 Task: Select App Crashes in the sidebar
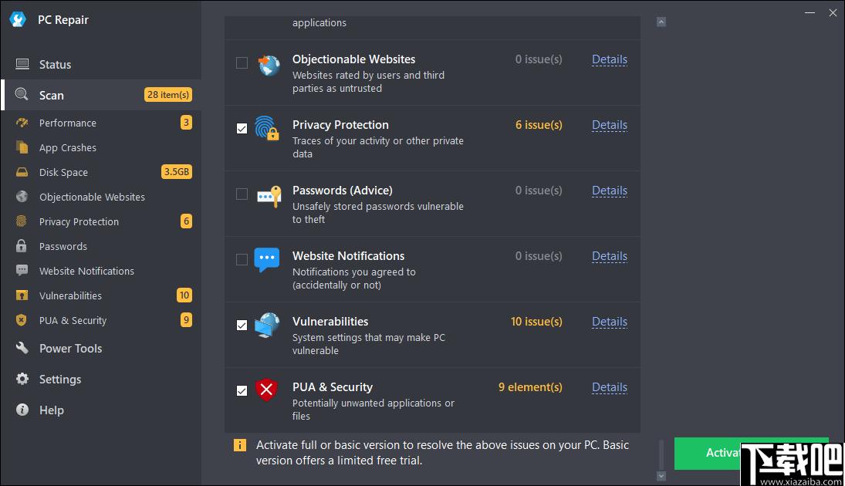101,147
